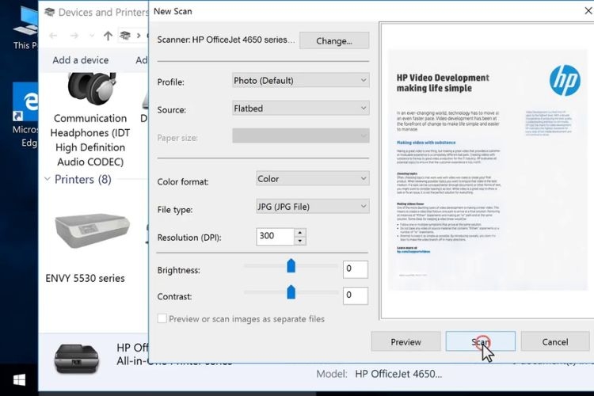Click Add a device in Devices and Printers
Viewport: 594px width, 396px height.
click(80, 60)
